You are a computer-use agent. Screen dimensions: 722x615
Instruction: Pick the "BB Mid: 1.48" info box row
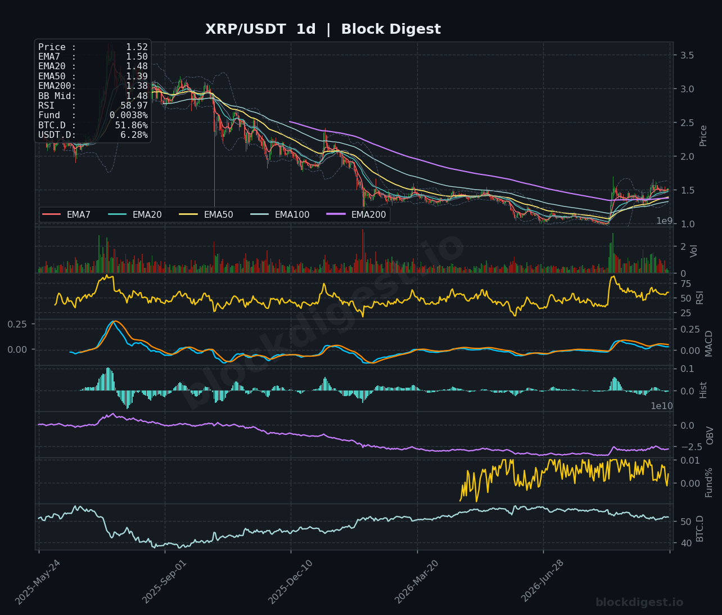click(x=93, y=96)
